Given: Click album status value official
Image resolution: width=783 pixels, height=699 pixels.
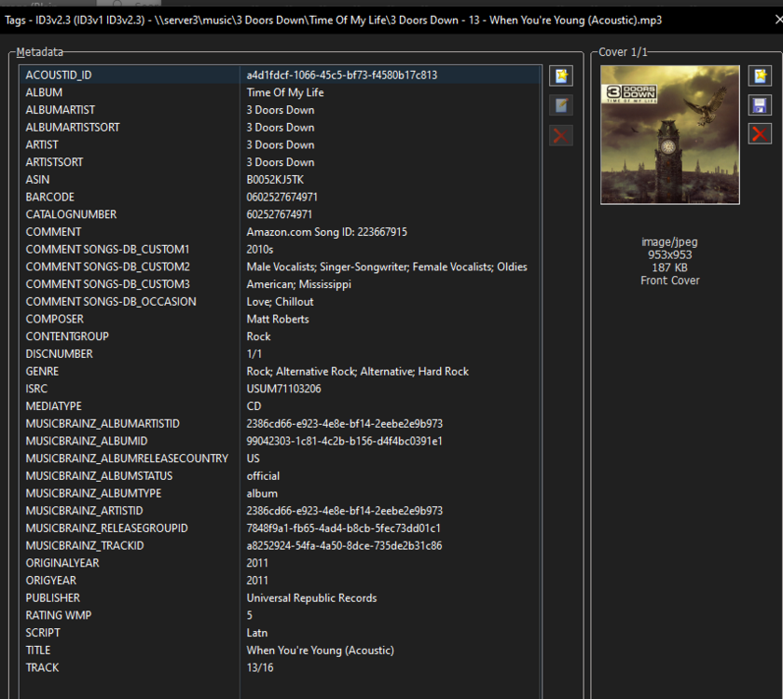Looking at the screenshot, I should [263, 476].
